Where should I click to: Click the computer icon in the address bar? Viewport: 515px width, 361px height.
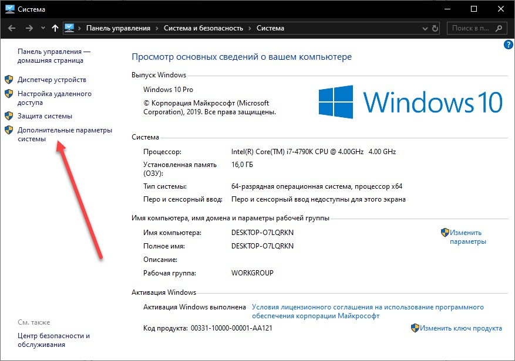pyautogui.click(x=69, y=28)
